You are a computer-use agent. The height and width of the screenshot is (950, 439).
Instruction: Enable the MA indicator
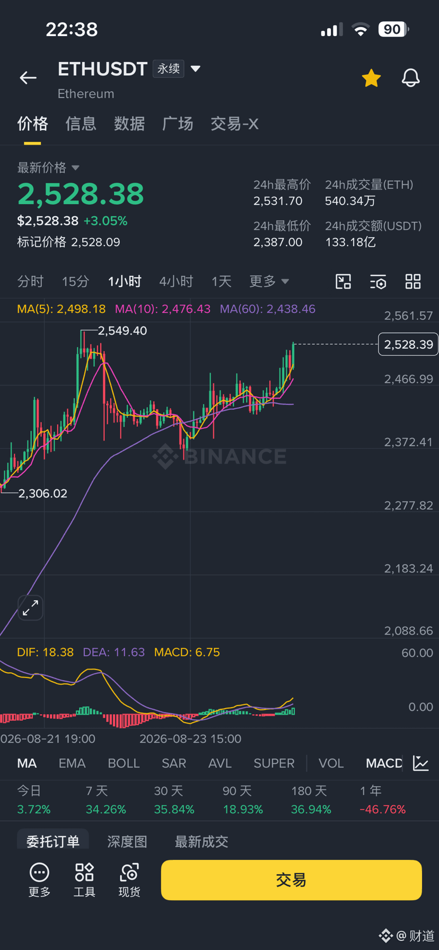[27, 763]
